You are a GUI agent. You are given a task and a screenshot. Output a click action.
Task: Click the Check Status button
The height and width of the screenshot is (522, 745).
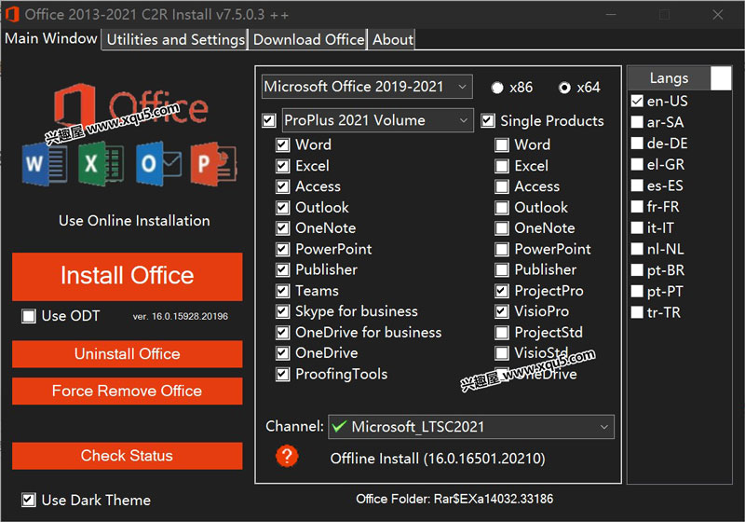128,456
